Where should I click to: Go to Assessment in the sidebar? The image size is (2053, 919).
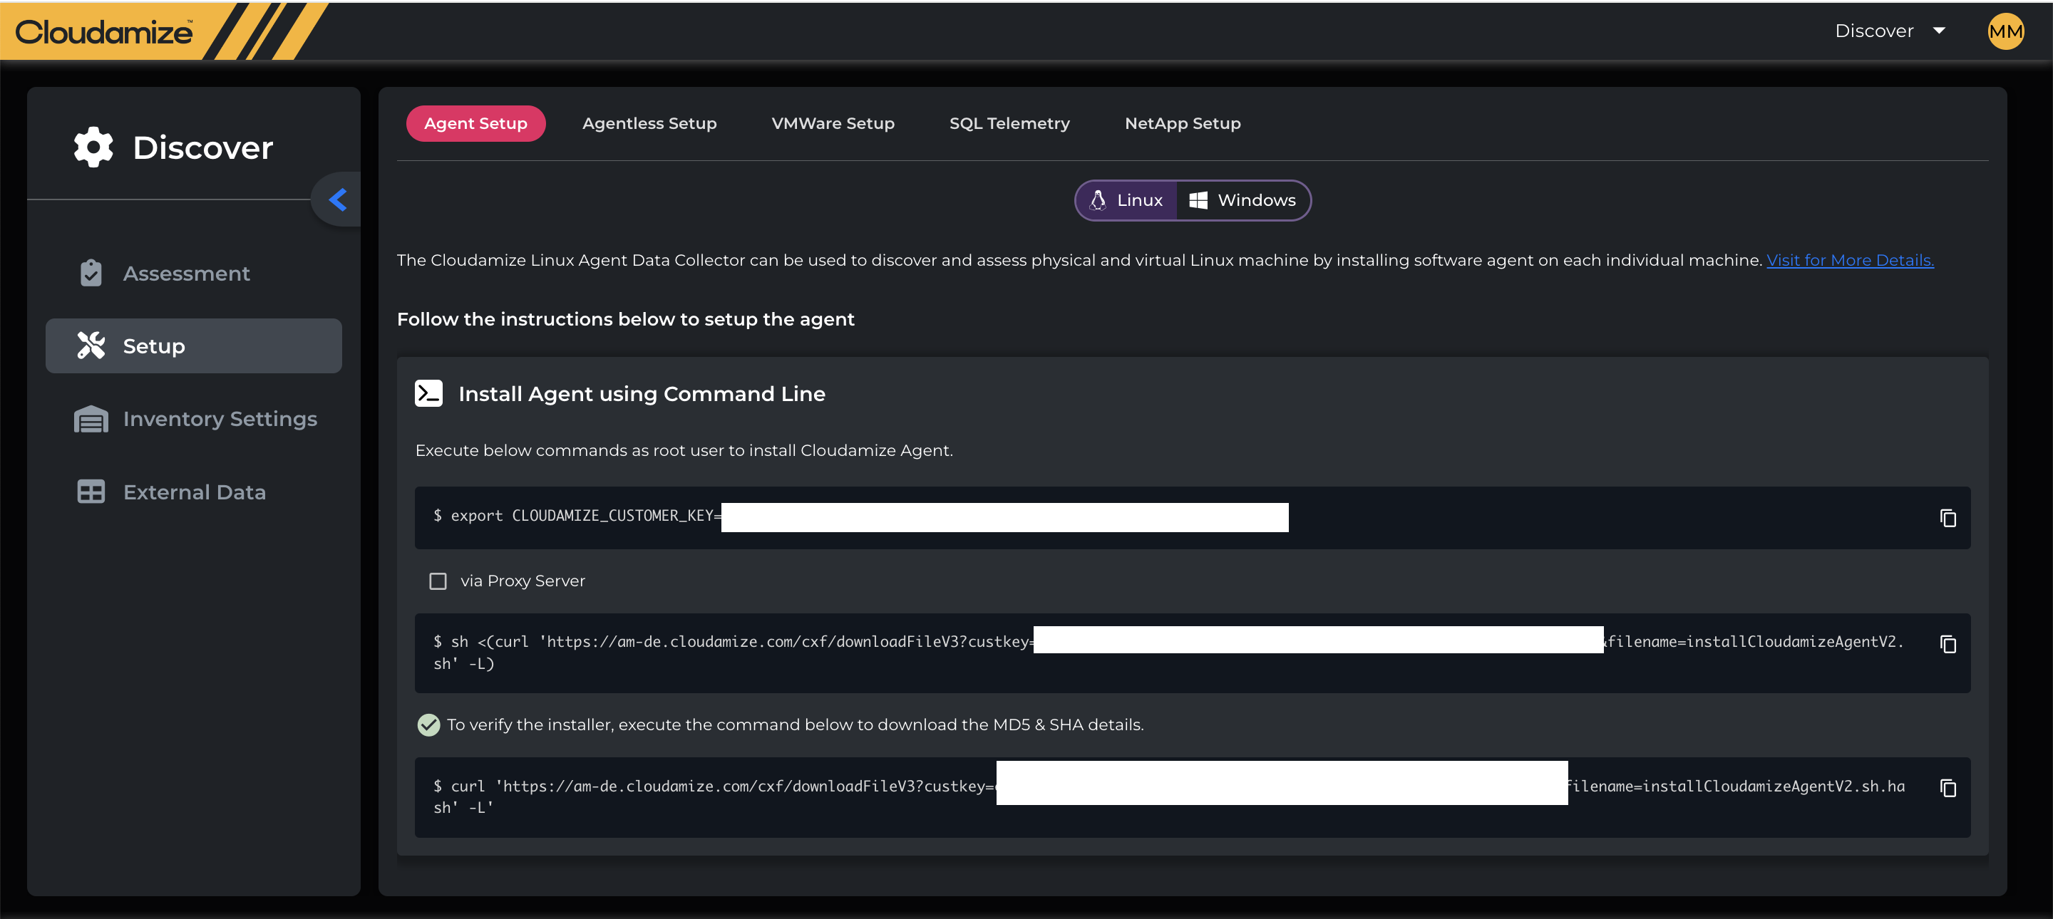185,273
